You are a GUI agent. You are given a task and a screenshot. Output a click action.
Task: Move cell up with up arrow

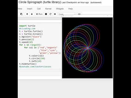click(x=27, y=14)
